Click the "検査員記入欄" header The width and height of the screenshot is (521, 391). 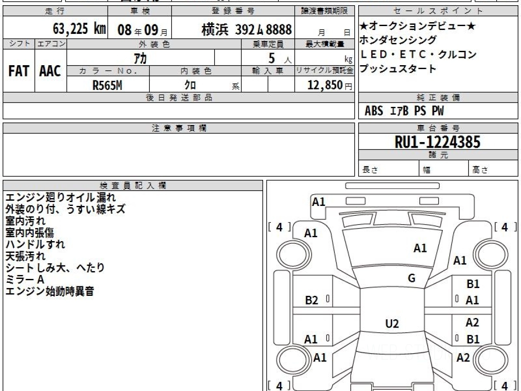tap(133, 186)
